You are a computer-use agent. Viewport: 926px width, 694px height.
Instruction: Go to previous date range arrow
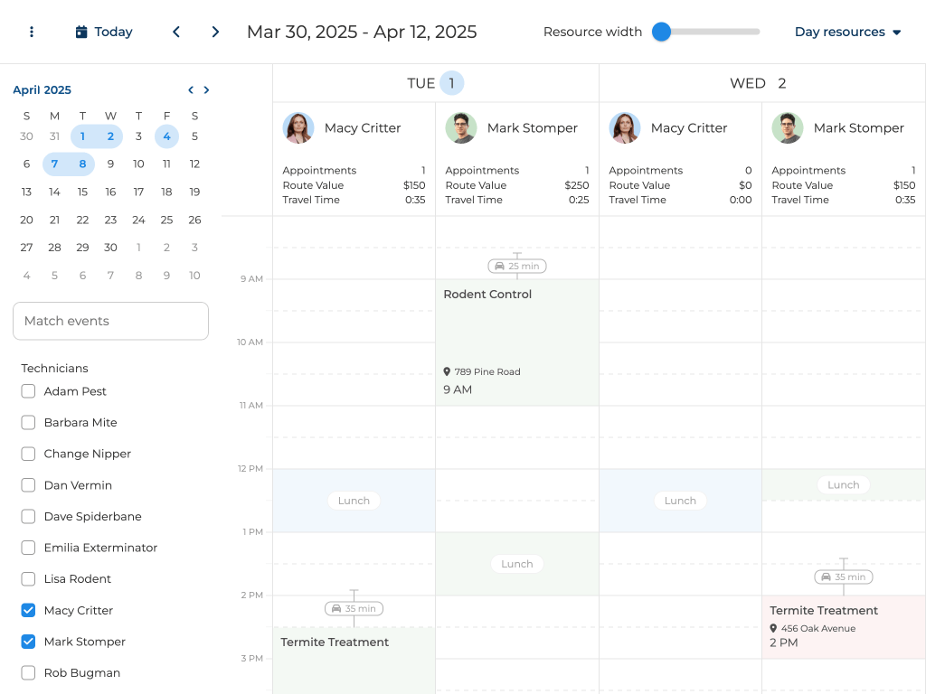176,32
